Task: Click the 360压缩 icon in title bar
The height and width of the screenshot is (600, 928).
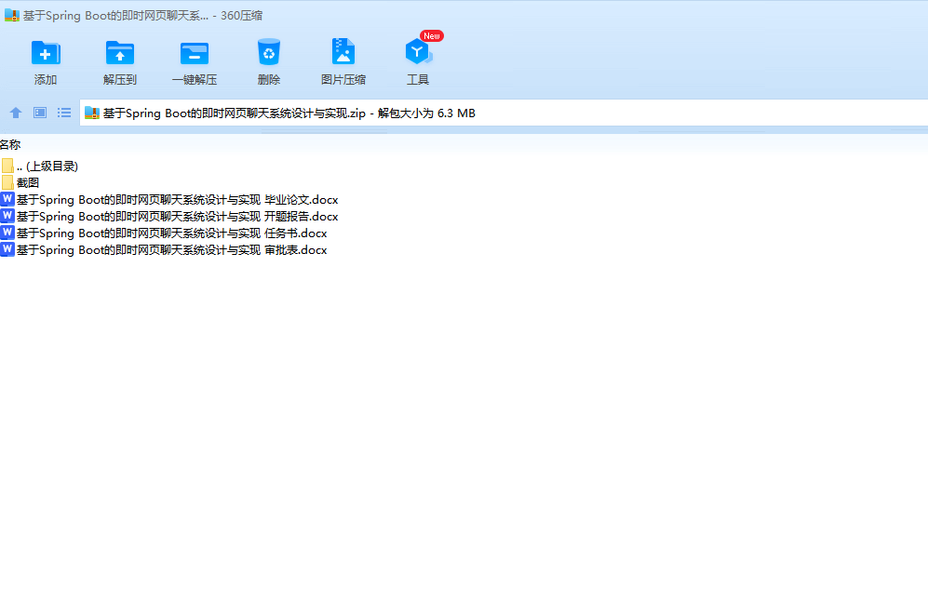Action: (12, 16)
